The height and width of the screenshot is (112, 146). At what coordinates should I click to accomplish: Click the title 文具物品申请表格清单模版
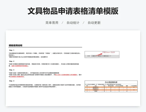pyautogui.click(x=73, y=11)
